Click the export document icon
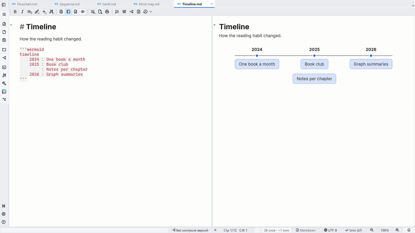This screenshot has width=415, height=233. pyautogui.click(x=100, y=12)
